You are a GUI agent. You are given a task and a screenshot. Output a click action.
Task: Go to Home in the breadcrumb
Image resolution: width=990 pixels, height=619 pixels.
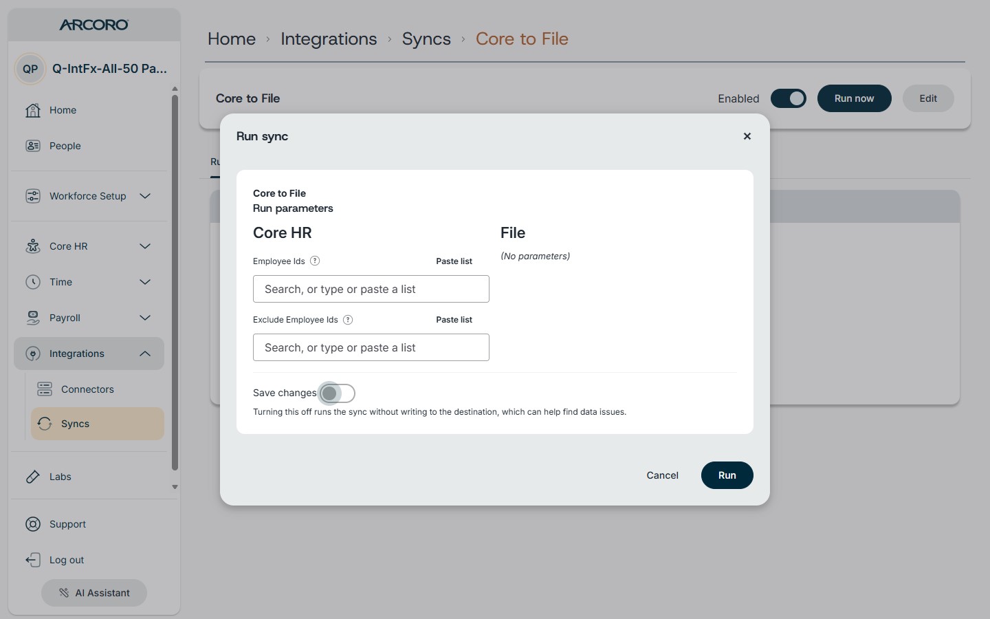[x=232, y=39]
